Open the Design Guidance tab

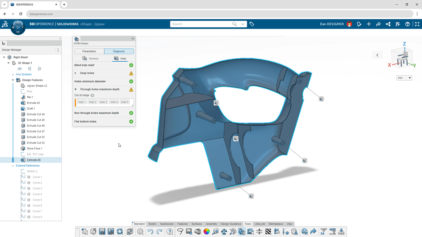(x=231, y=224)
